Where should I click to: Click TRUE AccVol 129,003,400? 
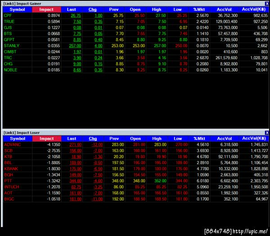(227, 22)
